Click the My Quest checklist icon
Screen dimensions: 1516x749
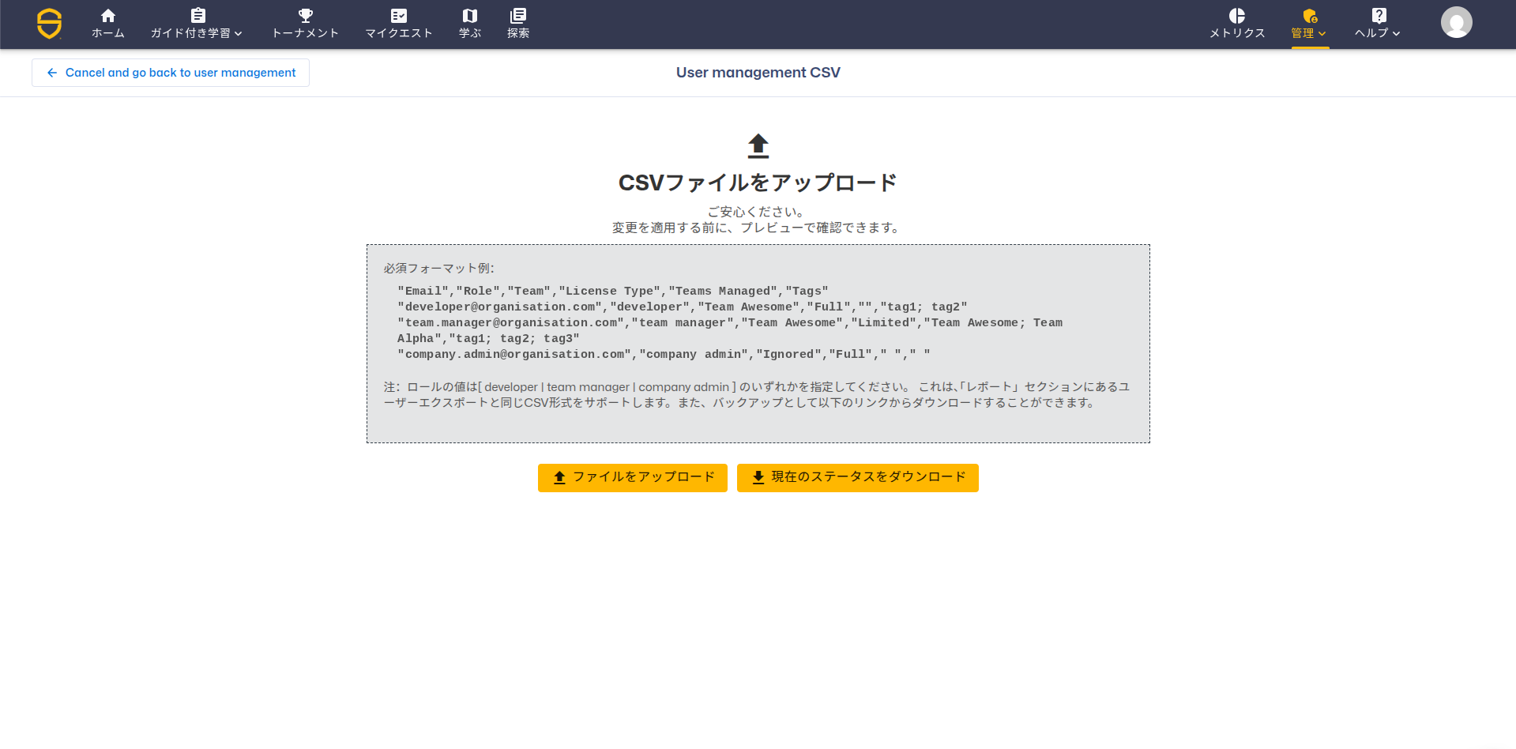click(399, 16)
